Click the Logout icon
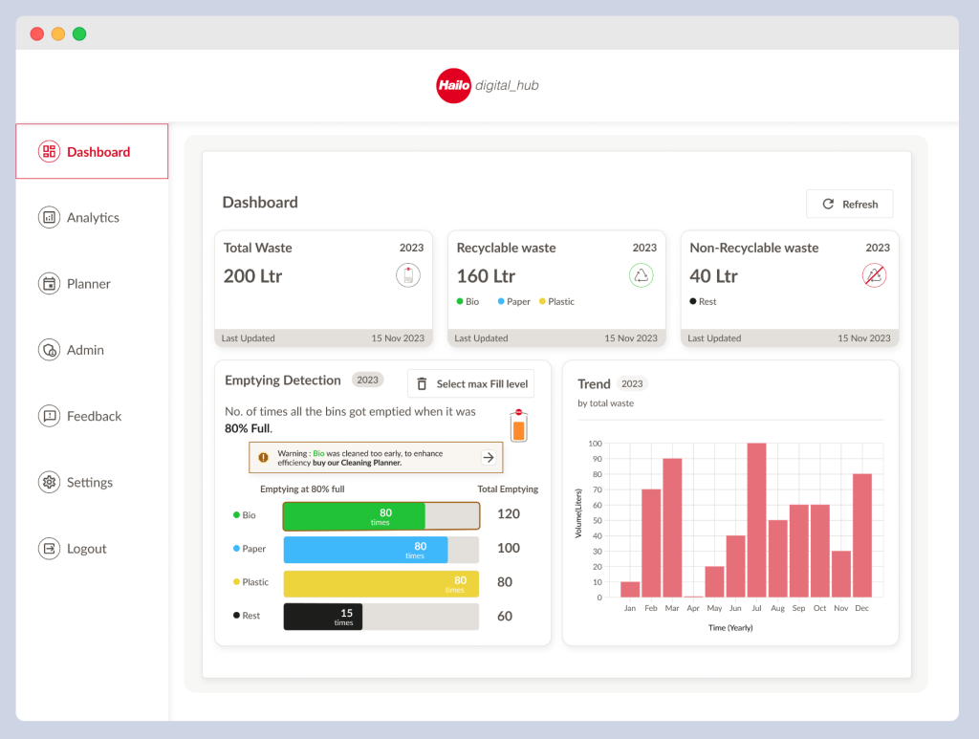 pos(50,548)
